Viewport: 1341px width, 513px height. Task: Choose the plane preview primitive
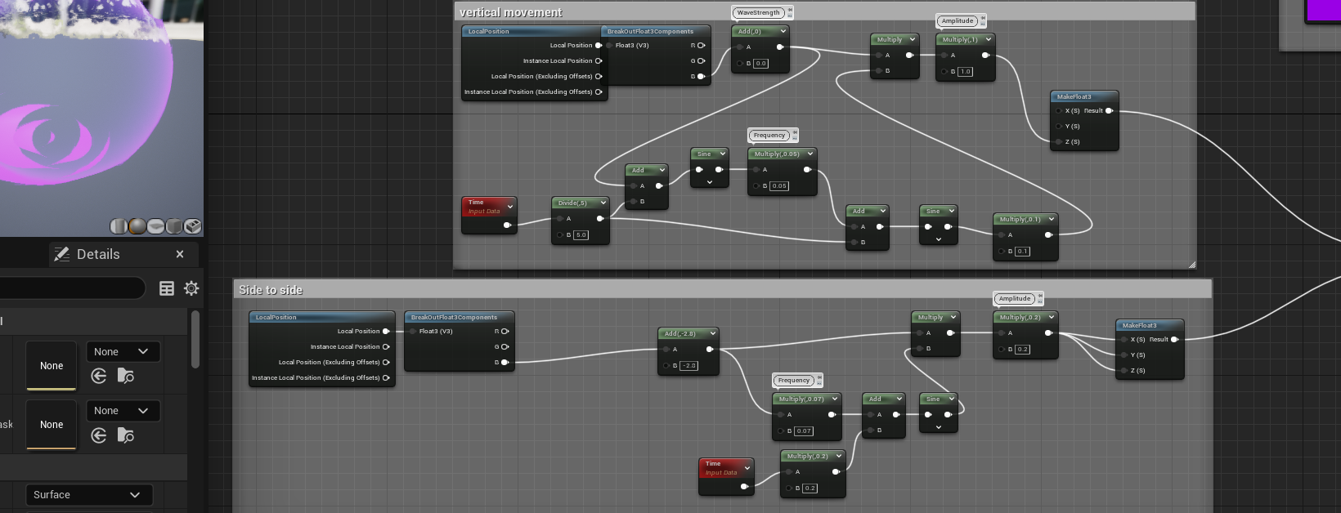[155, 226]
